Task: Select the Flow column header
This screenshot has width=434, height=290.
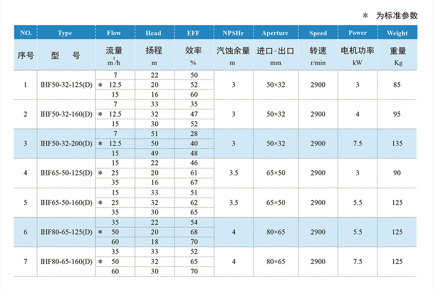Action: (x=114, y=33)
